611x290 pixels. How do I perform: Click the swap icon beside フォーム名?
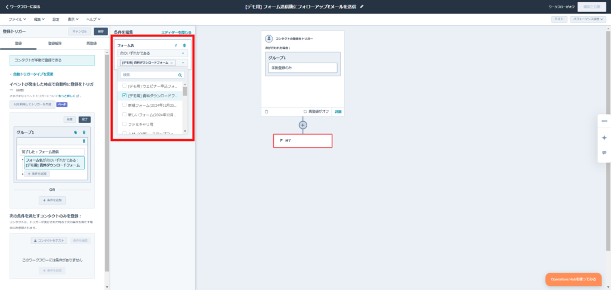[x=176, y=45]
